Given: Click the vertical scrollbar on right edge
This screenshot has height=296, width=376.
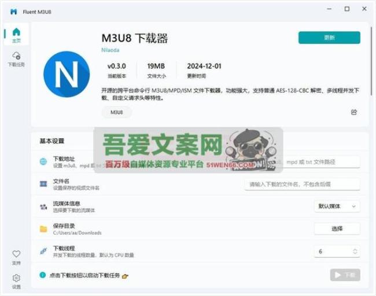Looking at the screenshot, I should 372,60.
